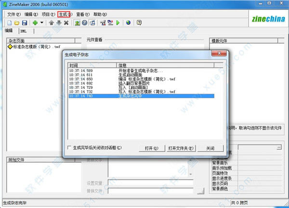Image resolution: width=289 pixels, height=208 pixels.
Task: Generate the magazine with the green play icon
Action: [118, 23]
